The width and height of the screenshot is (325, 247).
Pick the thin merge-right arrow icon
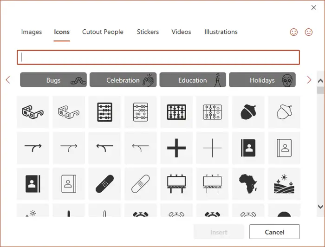point(69,148)
